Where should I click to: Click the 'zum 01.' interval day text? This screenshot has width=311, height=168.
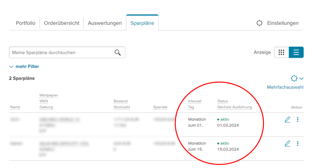(x=196, y=125)
